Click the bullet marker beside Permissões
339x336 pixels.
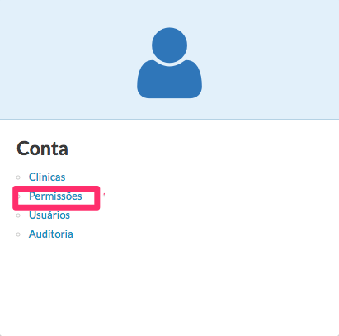coord(19,196)
